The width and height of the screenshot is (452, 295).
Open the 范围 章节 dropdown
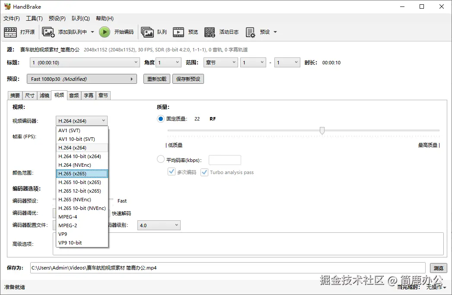click(220, 63)
